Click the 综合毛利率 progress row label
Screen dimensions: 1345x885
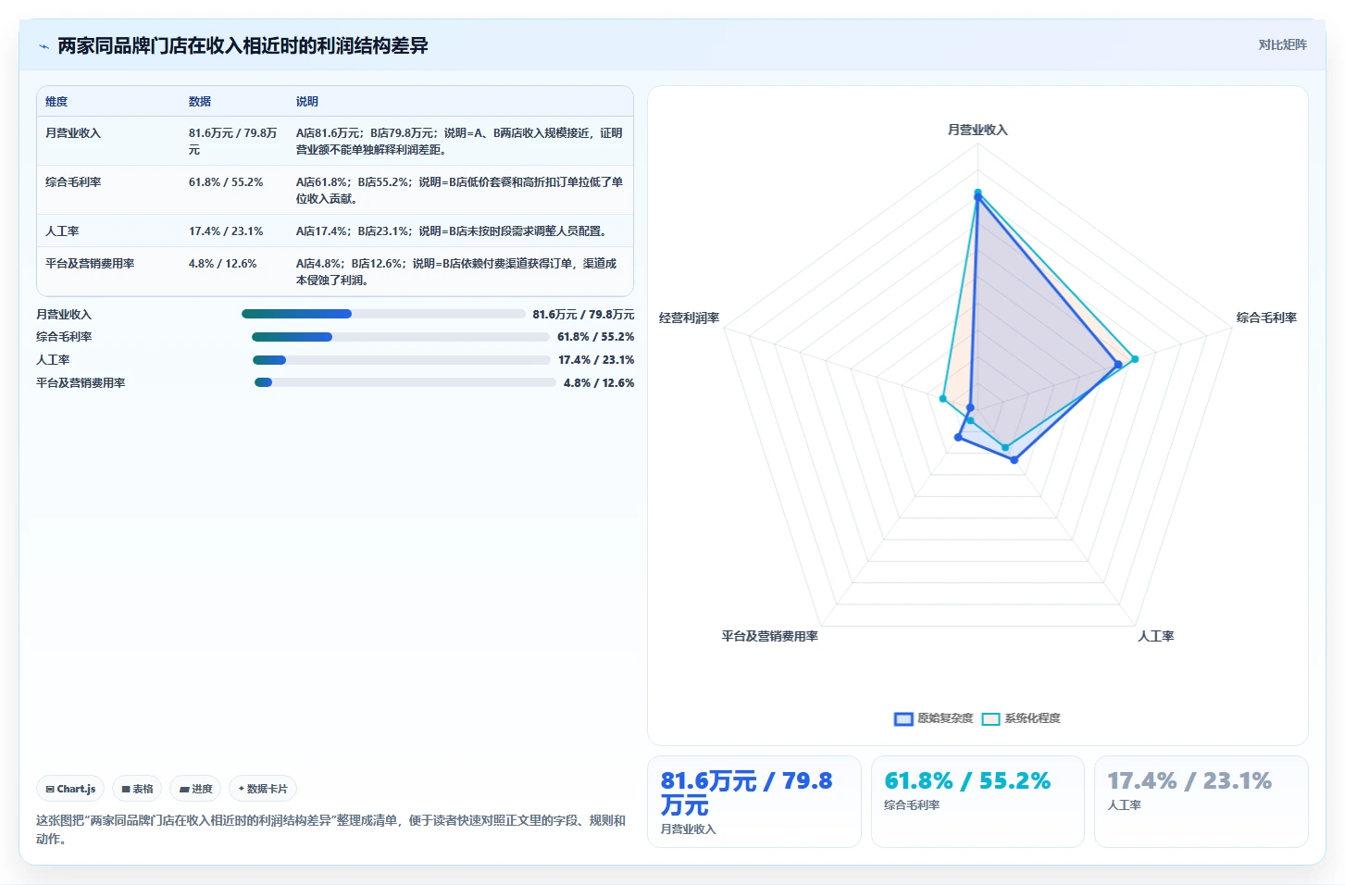64,337
